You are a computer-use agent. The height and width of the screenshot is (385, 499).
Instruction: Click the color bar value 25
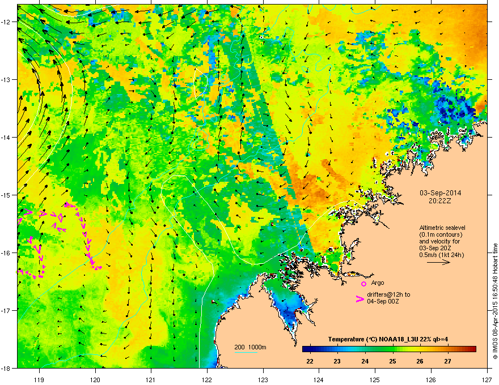[392, 361]
